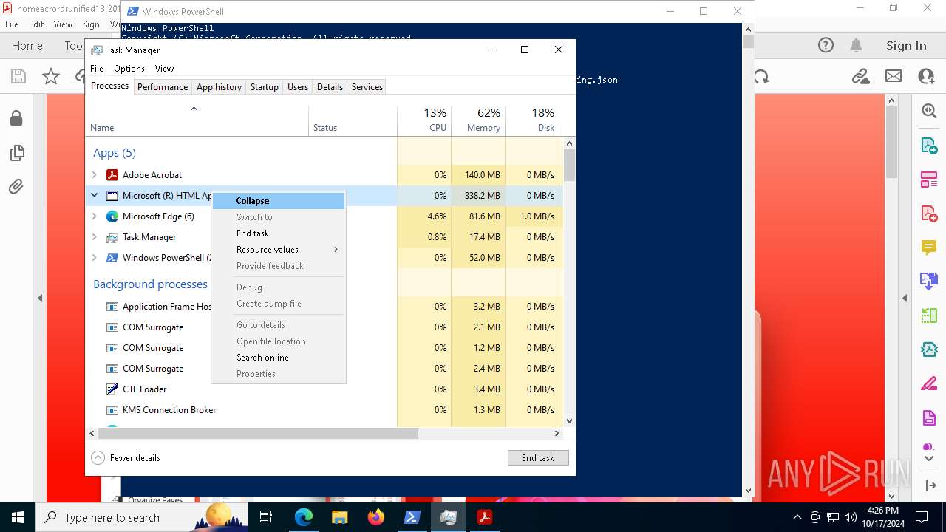Image resolution: width=946 pixels, height=532 pixels.
Task: Expand the Microsoft Edge (6) process group
Action: 94,216
